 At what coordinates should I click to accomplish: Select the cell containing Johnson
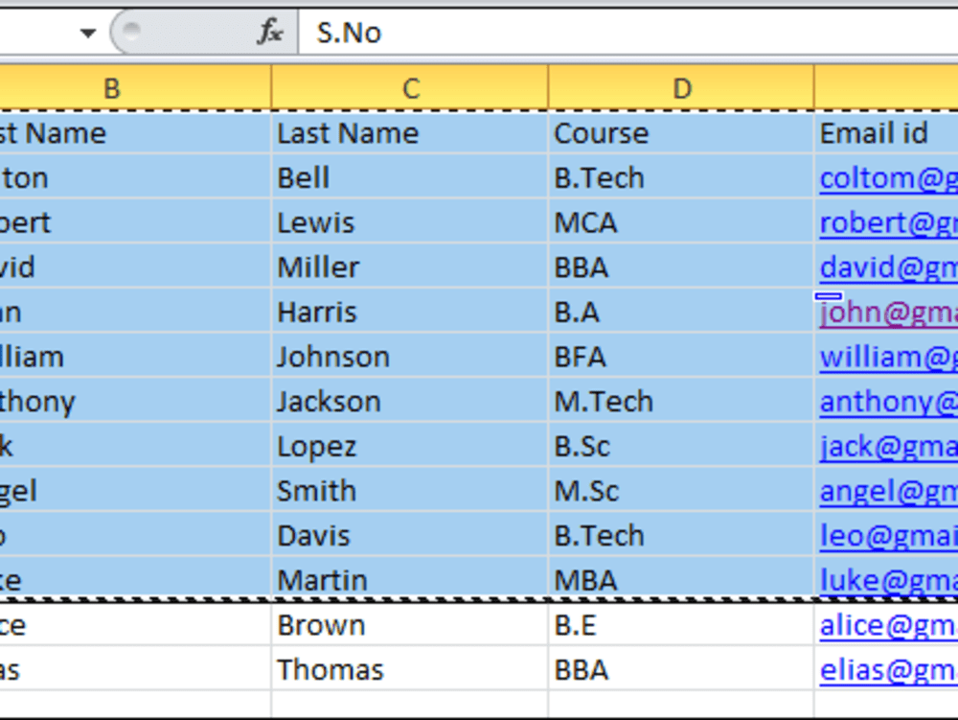point(410,357)
